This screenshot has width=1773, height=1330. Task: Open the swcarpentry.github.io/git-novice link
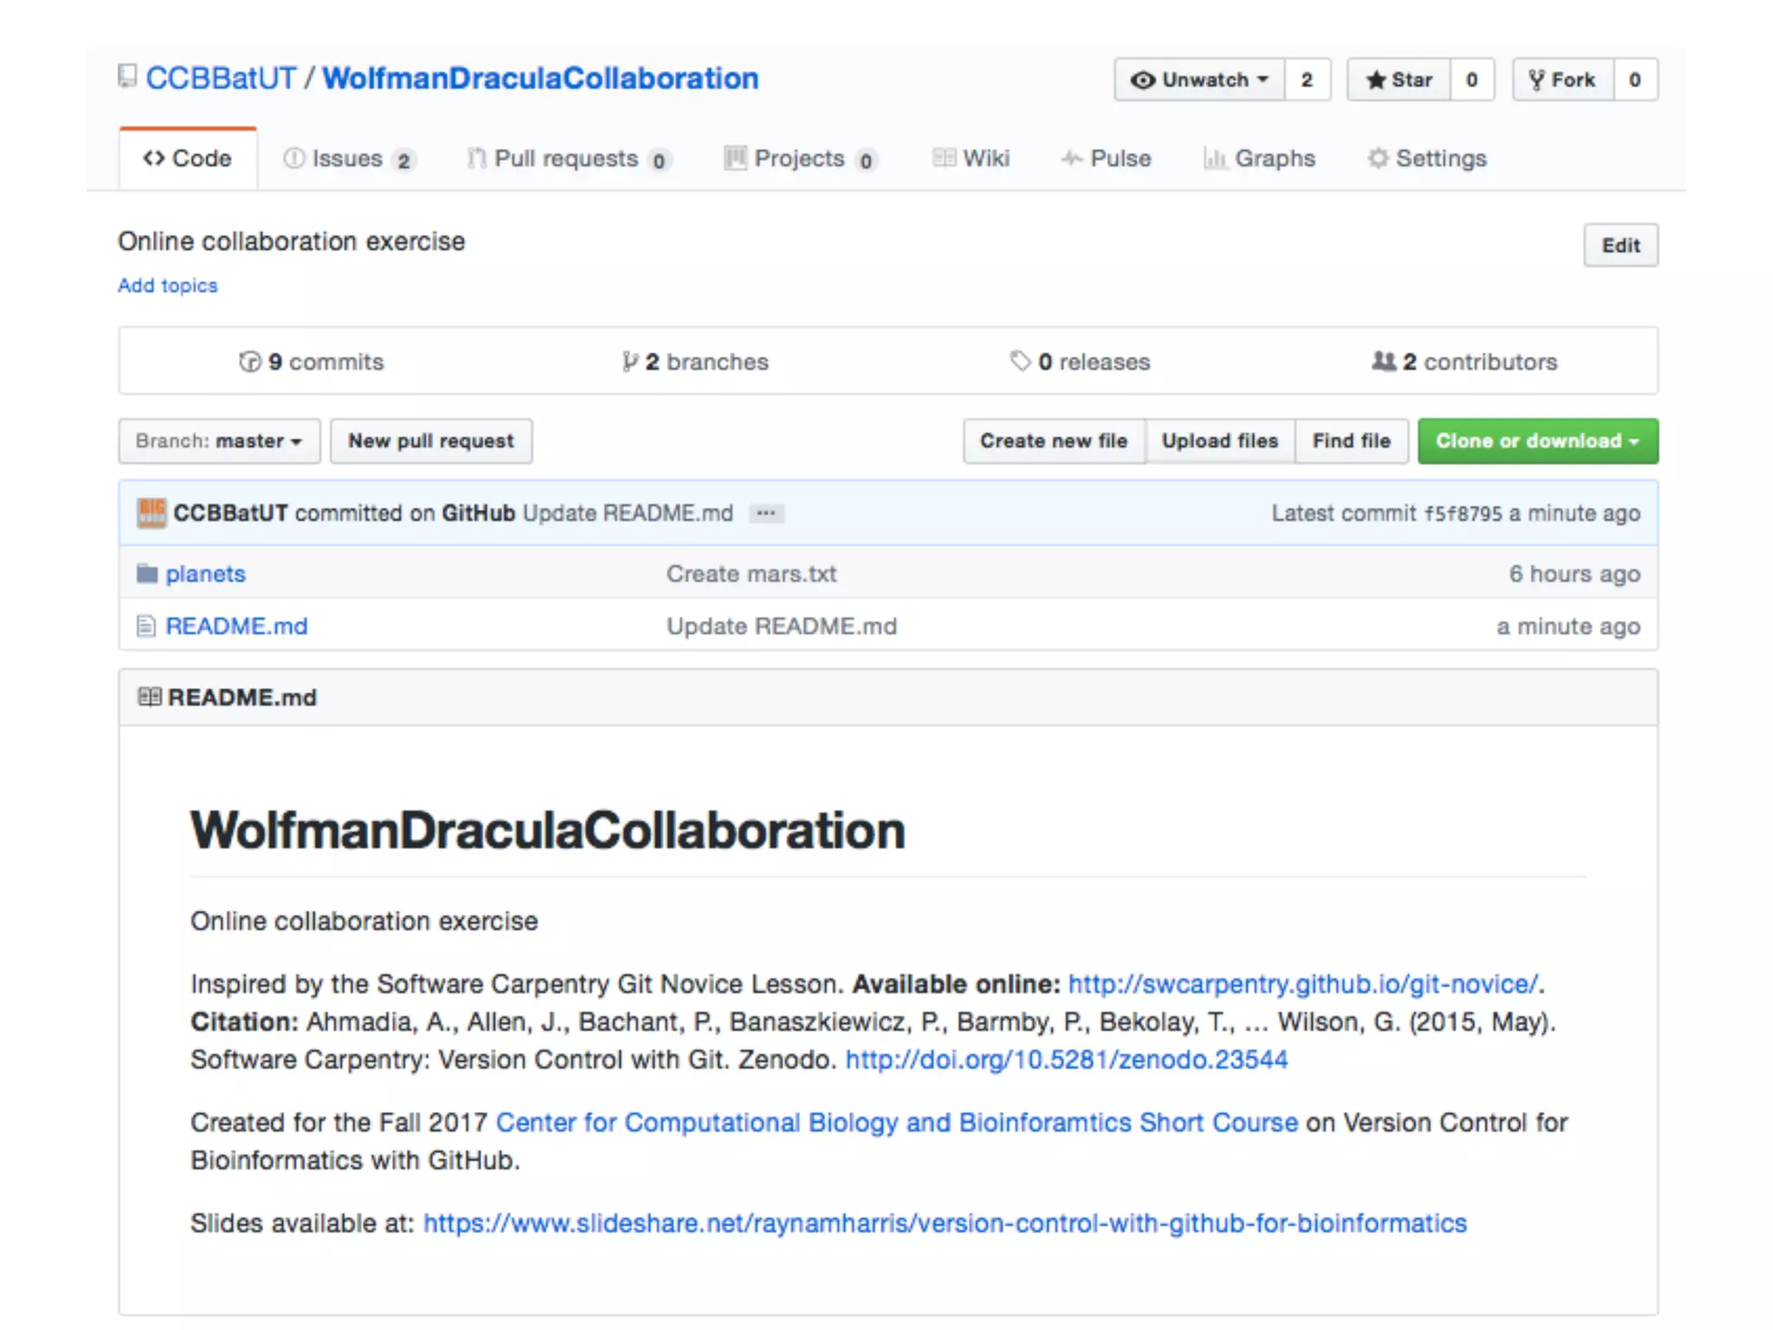pyautogui.click(x=1303, y=984)
